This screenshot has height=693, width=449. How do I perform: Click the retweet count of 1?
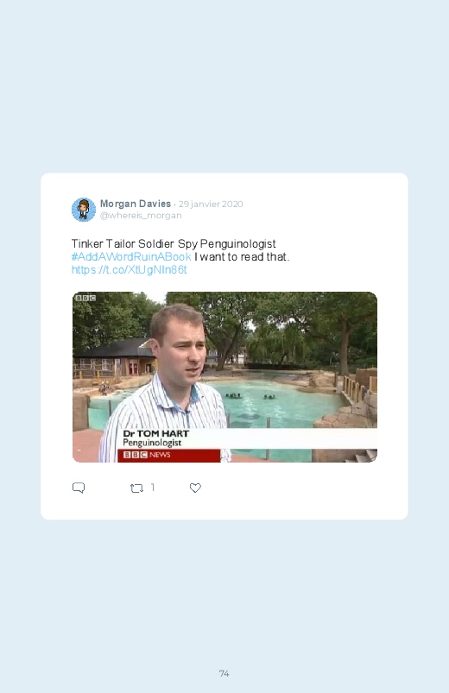153,487
